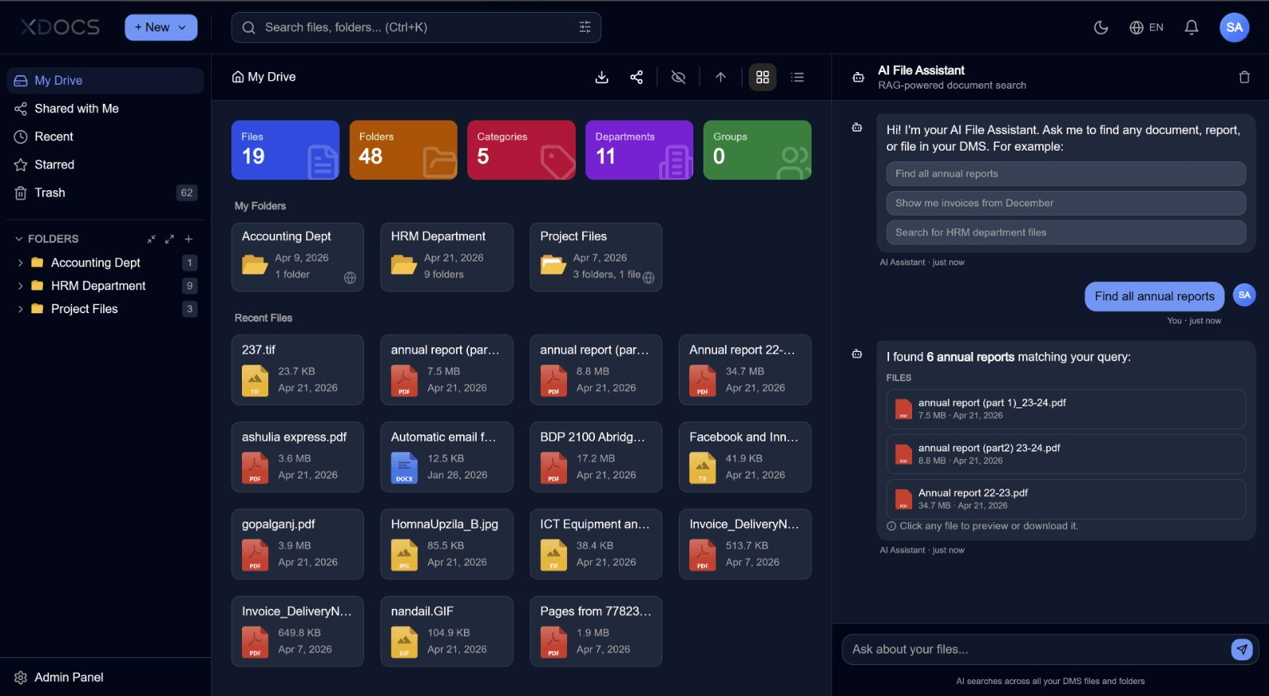Screen dimensions: 1269x696
Task: Click the purple Departments stat card
Action: click(639, 150)
